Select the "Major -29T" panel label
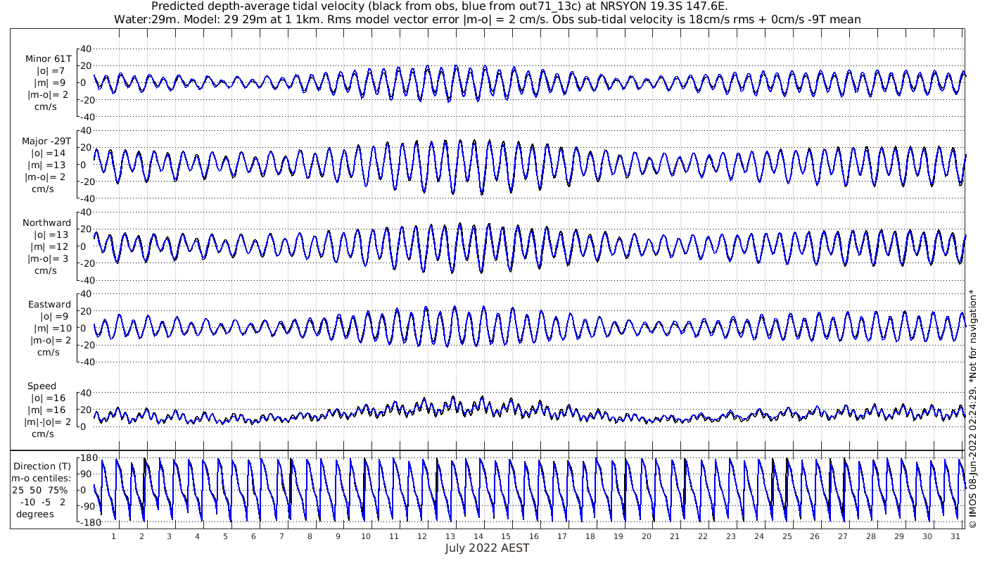985x563 pixels. pyautogui.click(x=46, y=141)
